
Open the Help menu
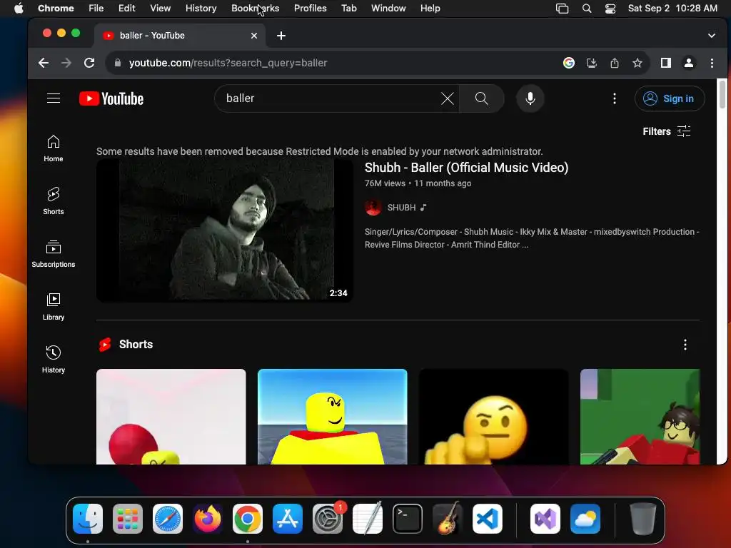pyautogui.click(x=430, y=8)
